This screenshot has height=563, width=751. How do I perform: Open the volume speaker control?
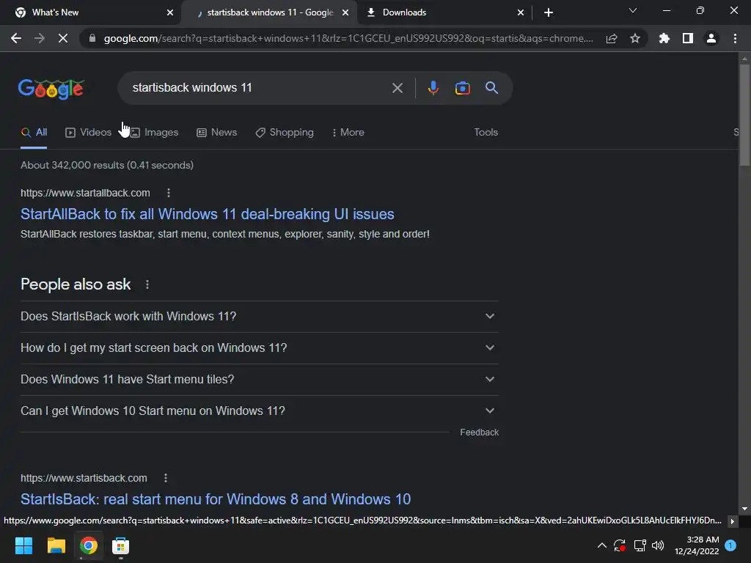658,545
